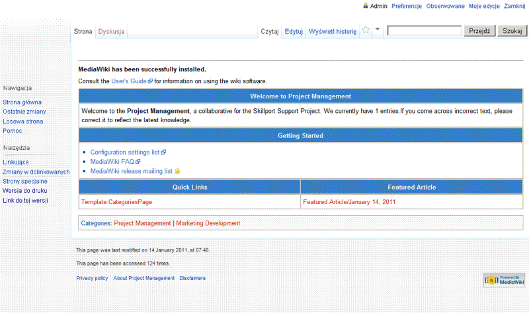The image size is (529, 313).
Task: Open Linkujące tool link
Action: coord(15,162)
